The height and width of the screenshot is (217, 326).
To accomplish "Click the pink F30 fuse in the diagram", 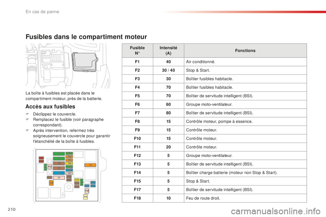I will click(87, 191).
